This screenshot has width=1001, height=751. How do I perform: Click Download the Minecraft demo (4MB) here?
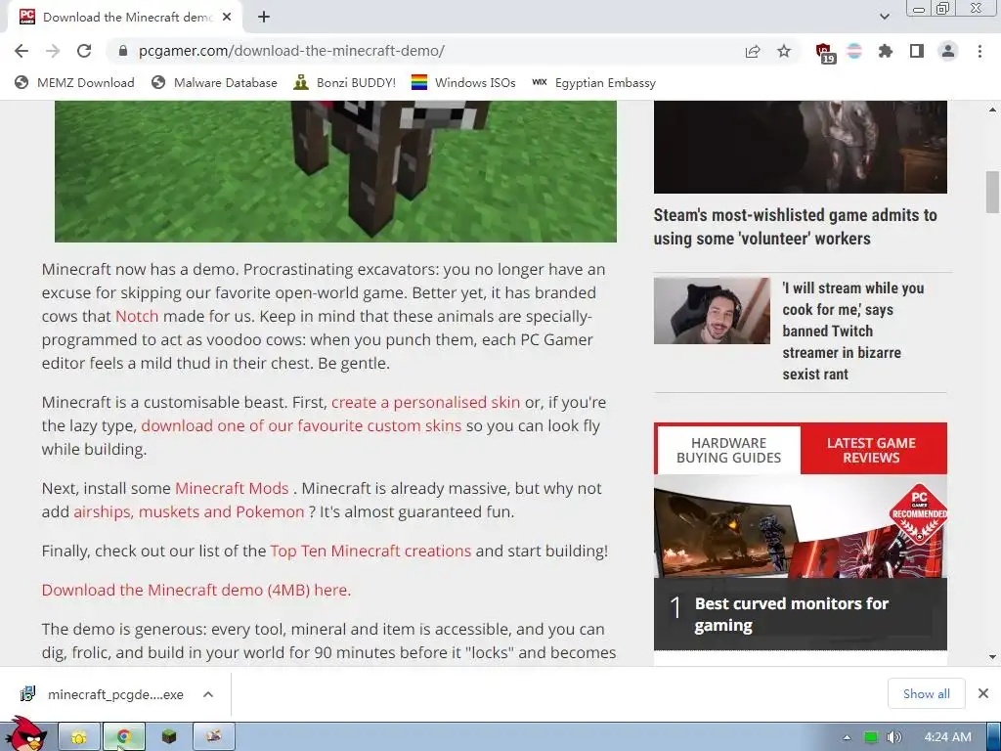pyautogui.click(x=196, y=590)
